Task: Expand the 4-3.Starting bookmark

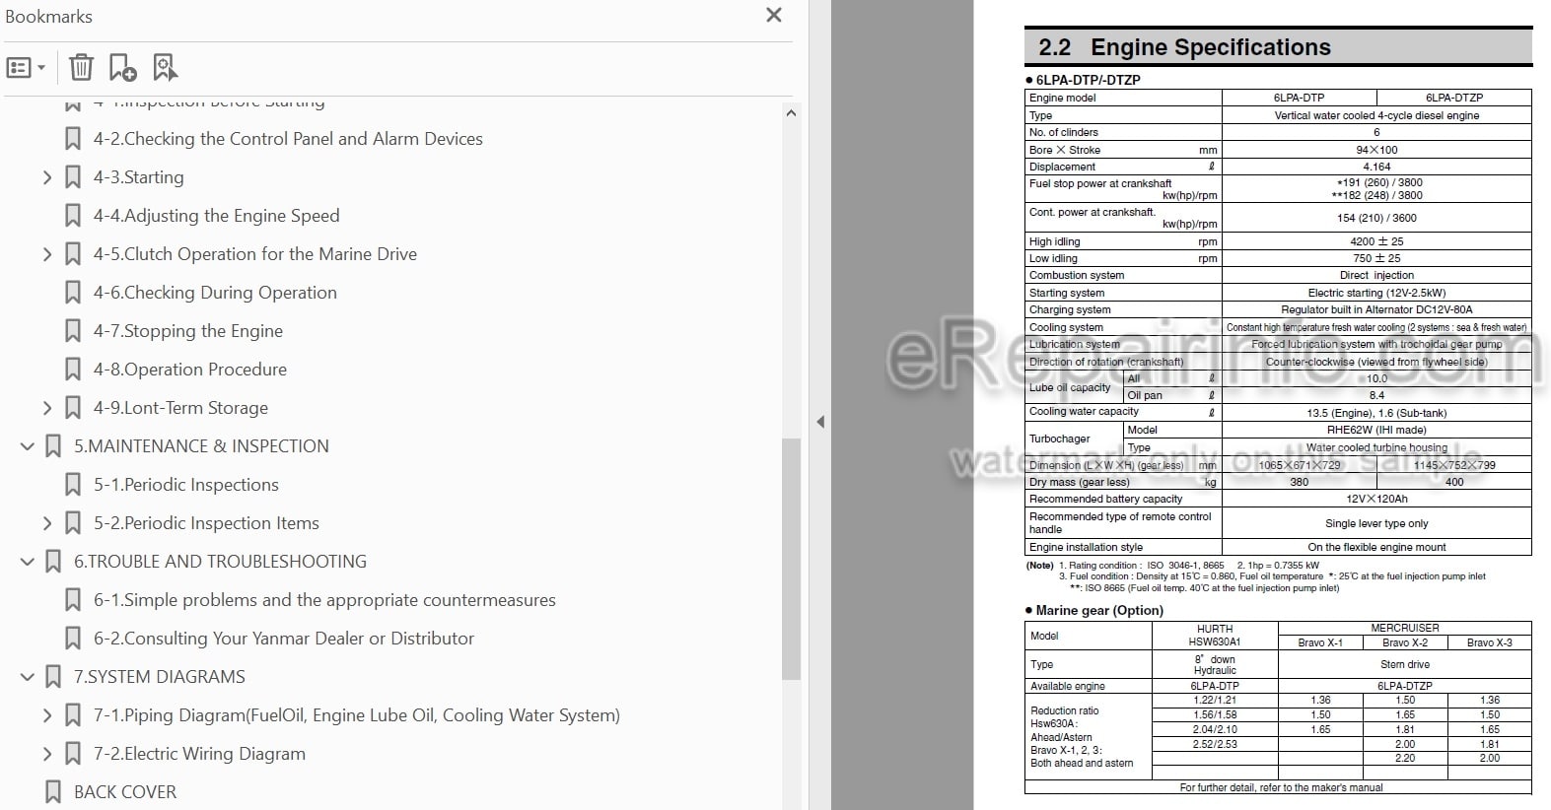Action: pyautogui.click(x=46, y=177)
